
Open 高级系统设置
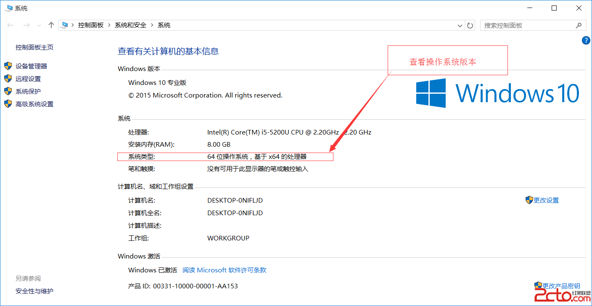click(x=34, y=104)
